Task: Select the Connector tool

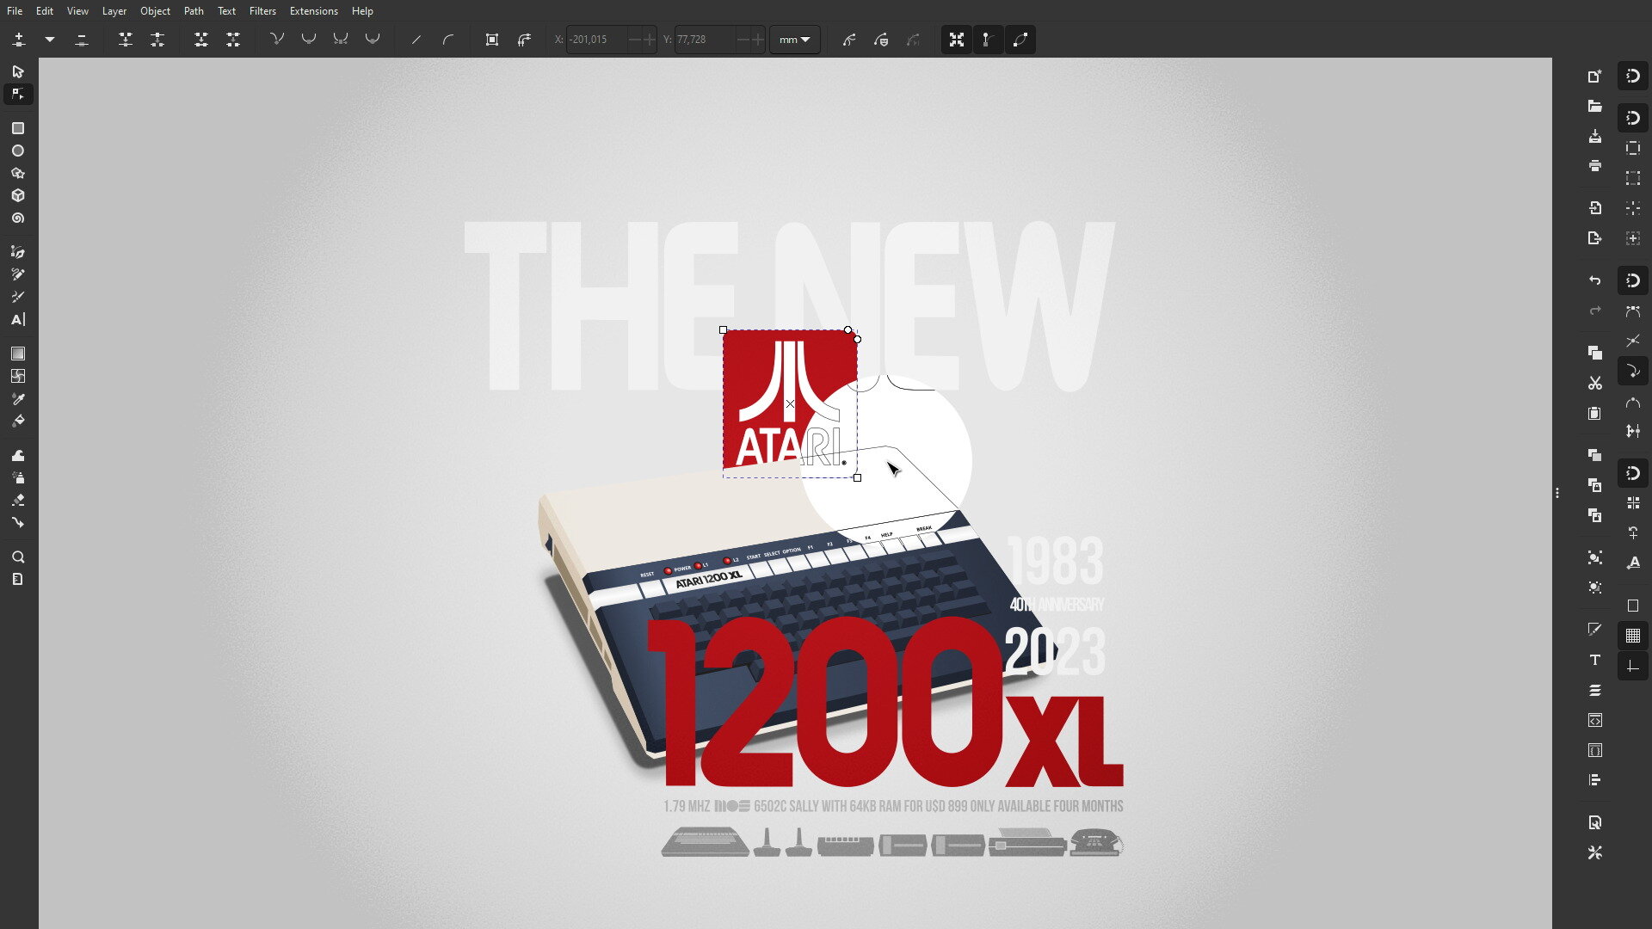Action: tap(18, 522)
